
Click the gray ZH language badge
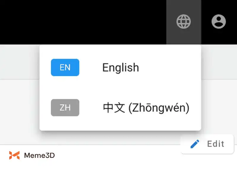coord(65,108)
